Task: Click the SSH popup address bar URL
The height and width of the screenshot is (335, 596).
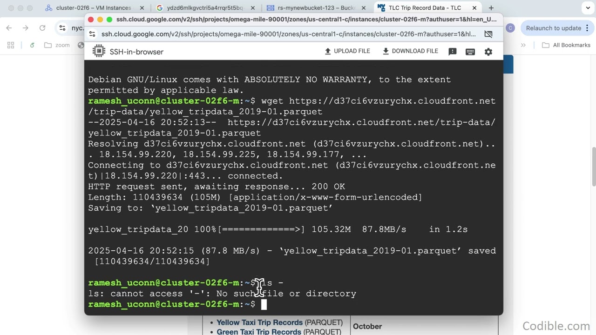Action: point(289,34)
